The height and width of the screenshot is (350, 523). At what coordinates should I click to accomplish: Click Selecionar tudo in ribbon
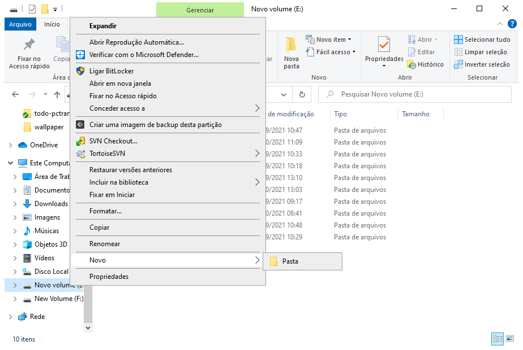(482, 40)
